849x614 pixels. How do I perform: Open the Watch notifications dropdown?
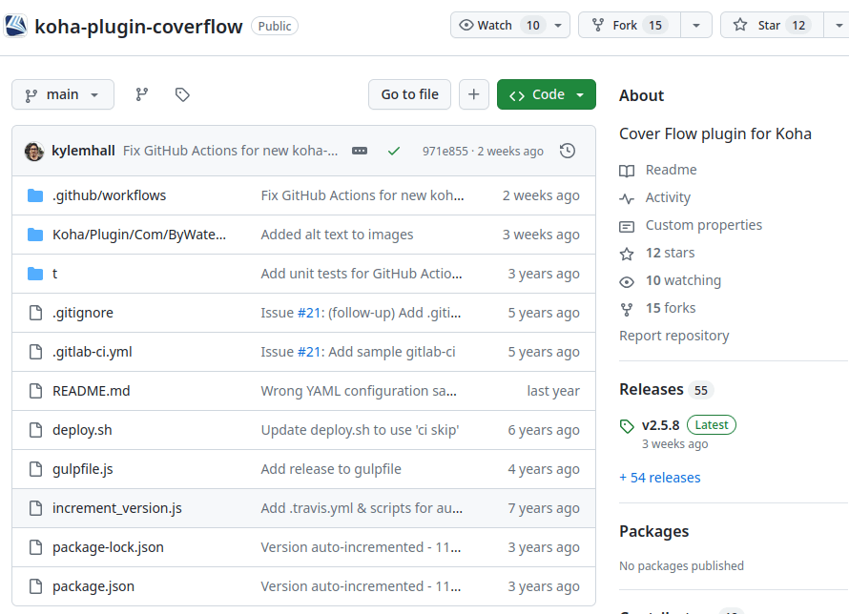[510, 25]
